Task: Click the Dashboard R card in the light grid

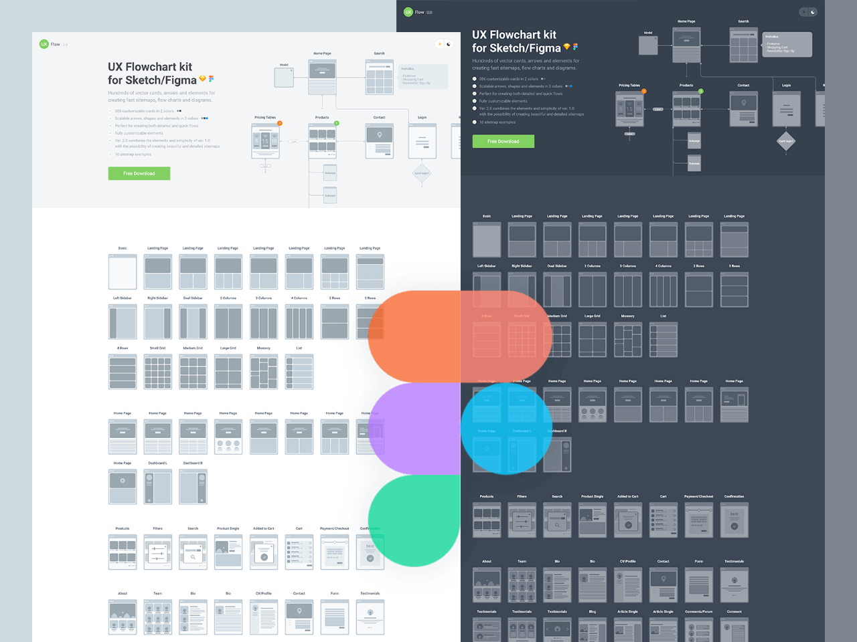Action: click(x=193, y=487)
